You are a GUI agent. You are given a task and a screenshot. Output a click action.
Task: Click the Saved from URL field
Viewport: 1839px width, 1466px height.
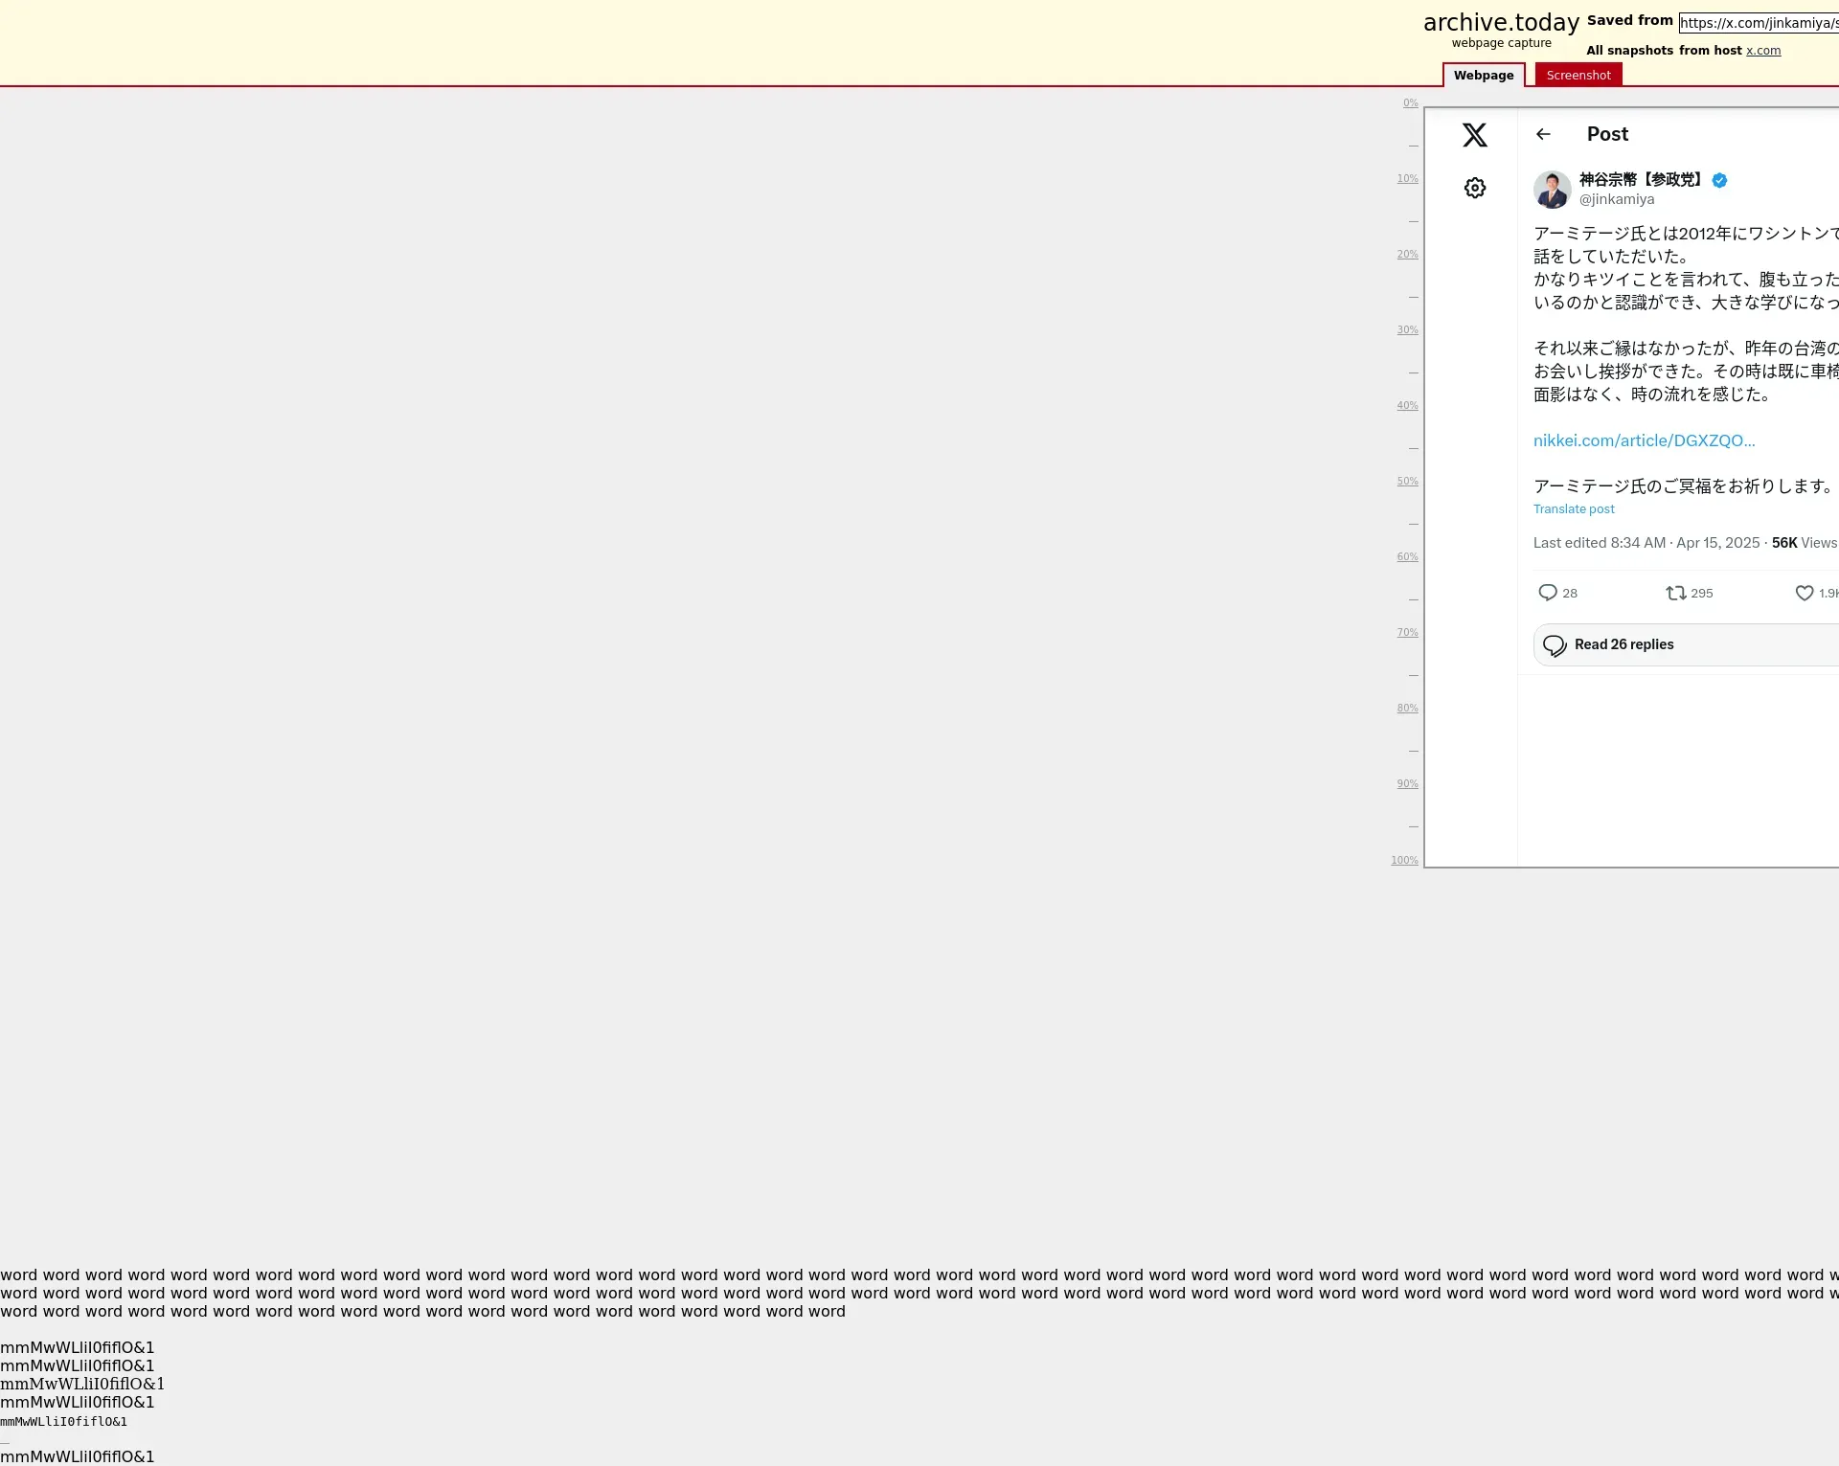pos(1759,23)
